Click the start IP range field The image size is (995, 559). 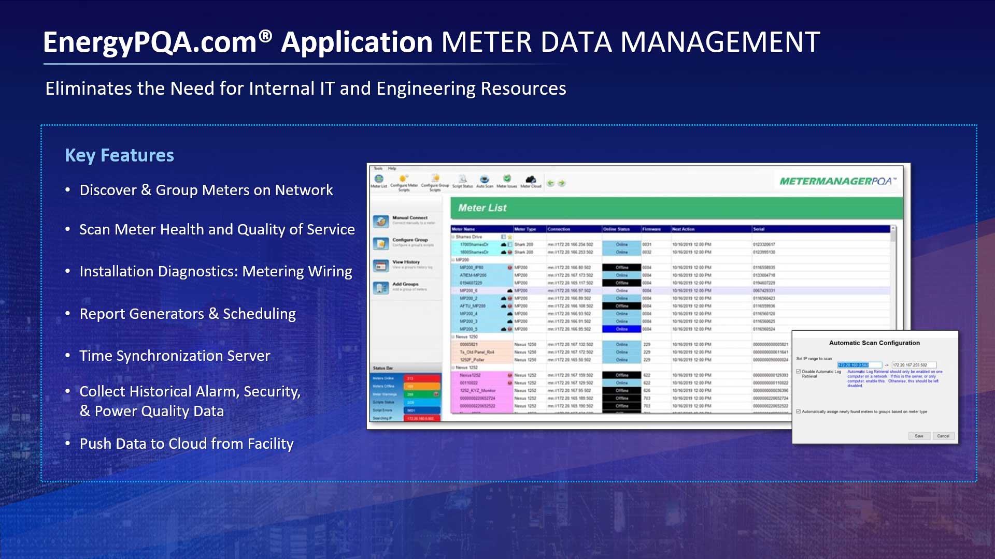click(x=859, y=365)
